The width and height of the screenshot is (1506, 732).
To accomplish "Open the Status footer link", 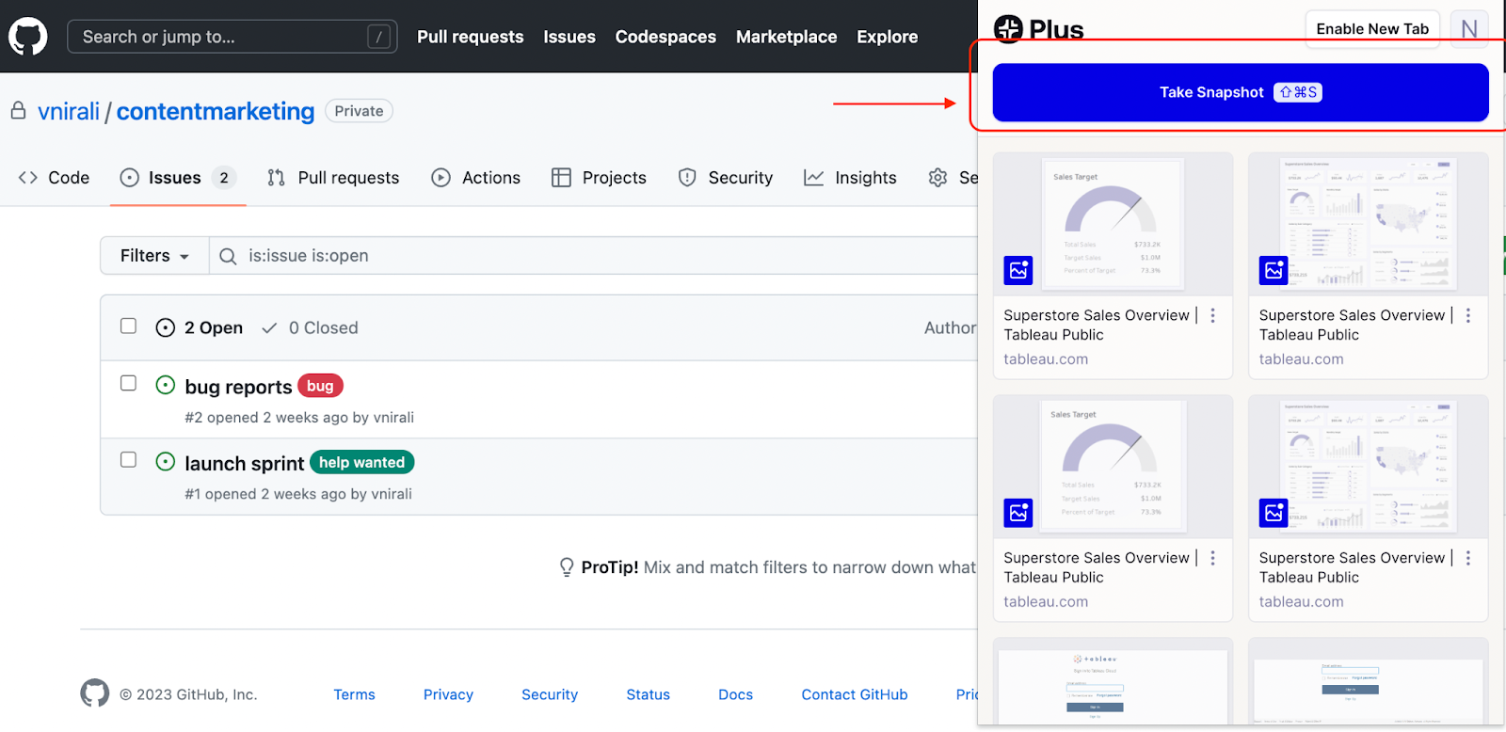I will click(649, 694).
